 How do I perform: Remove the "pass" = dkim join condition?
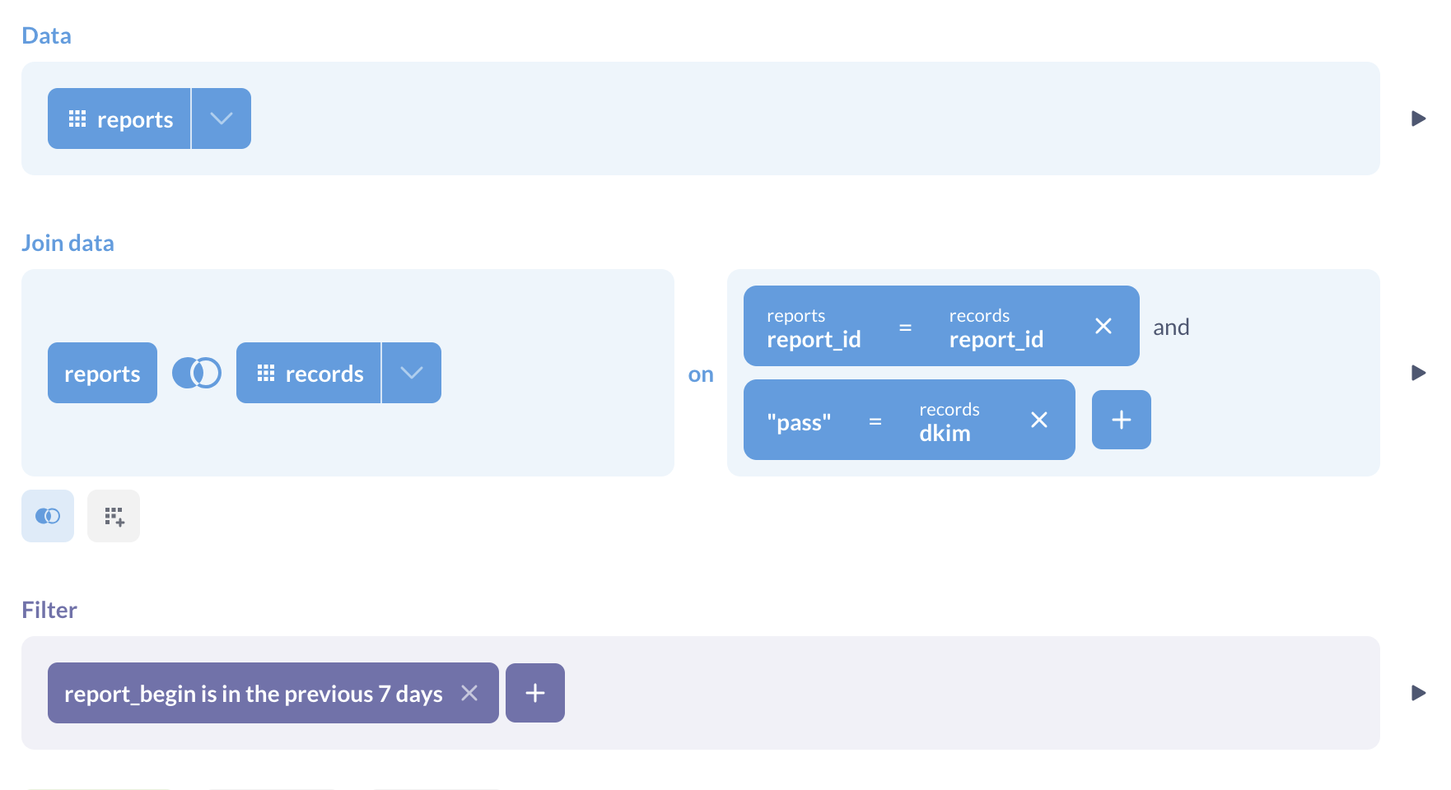tap(1039, 421)
